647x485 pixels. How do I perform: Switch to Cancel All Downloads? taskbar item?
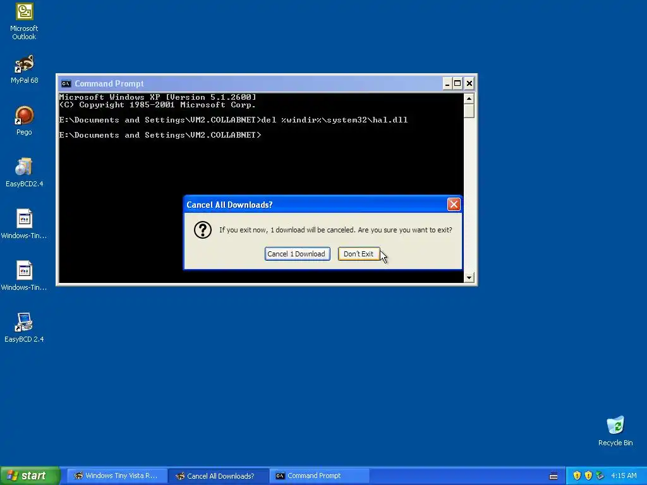[218, 476]
